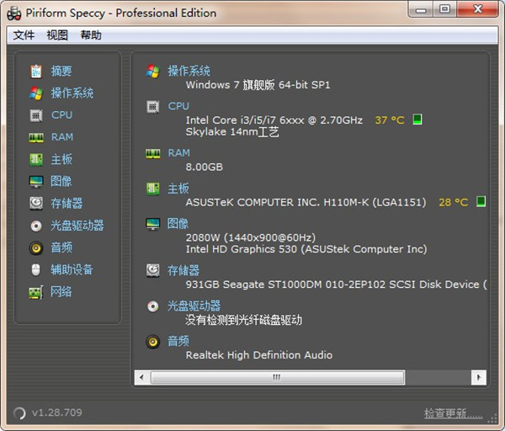Open the 摘要 summary clipboard icon
Screen dimensions: 505x431
(36, 72)
